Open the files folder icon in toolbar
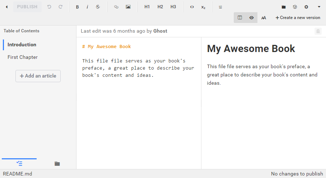 pos(284,7)
